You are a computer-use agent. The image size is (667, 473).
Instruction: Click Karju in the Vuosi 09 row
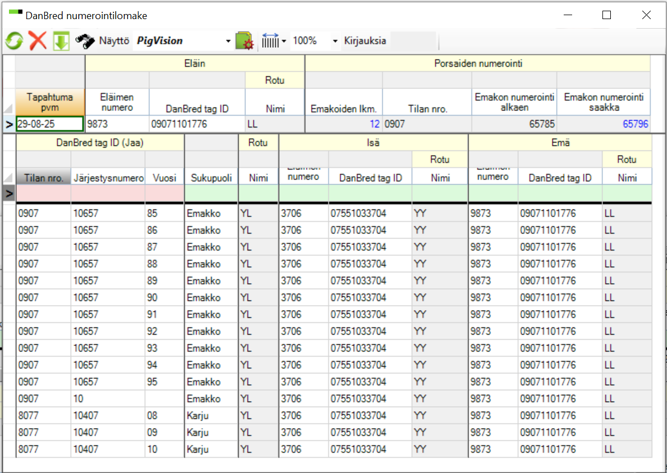(x=211, y=432)
